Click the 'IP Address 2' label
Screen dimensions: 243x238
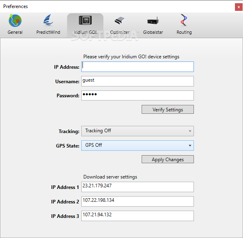[x=65, y=201]
